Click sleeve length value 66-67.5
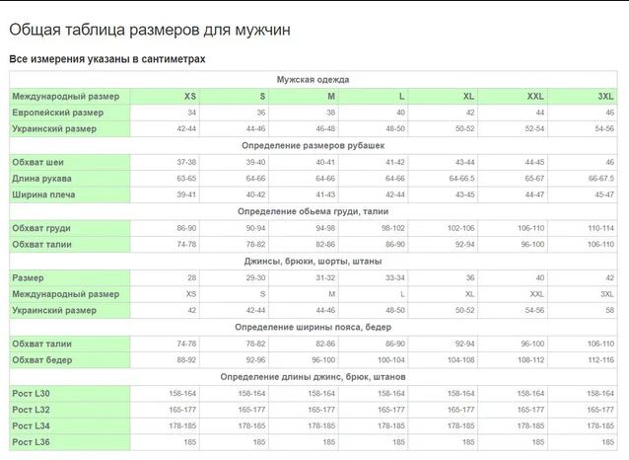 pos(601,179)
